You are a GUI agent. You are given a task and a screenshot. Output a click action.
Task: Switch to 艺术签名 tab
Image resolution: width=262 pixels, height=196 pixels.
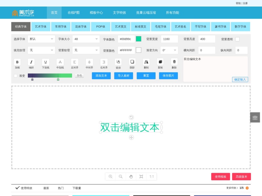(x=180, y=27)
